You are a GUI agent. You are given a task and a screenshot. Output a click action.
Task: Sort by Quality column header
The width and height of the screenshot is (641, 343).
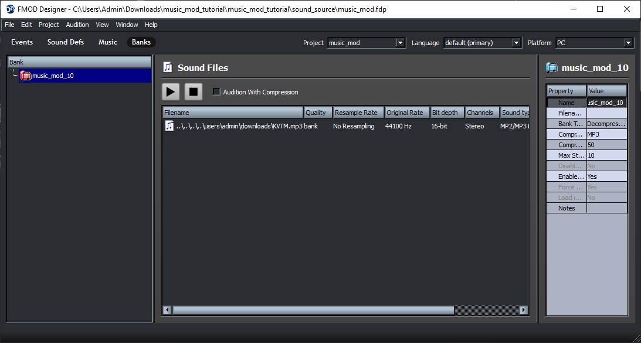318,113
